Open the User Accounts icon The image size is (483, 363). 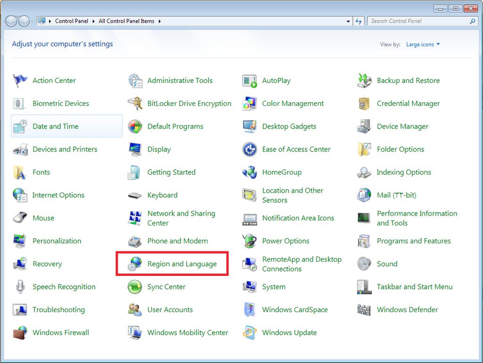pyautogui.click(x=135, y=309)
